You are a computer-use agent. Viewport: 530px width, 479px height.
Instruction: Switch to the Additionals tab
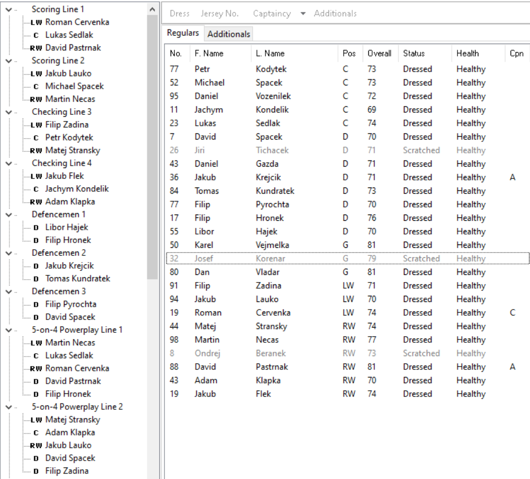pyautogui.click(x=229, y=34)
